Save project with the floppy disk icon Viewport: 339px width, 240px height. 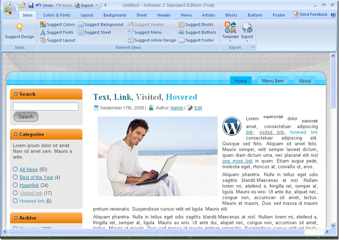30,5
